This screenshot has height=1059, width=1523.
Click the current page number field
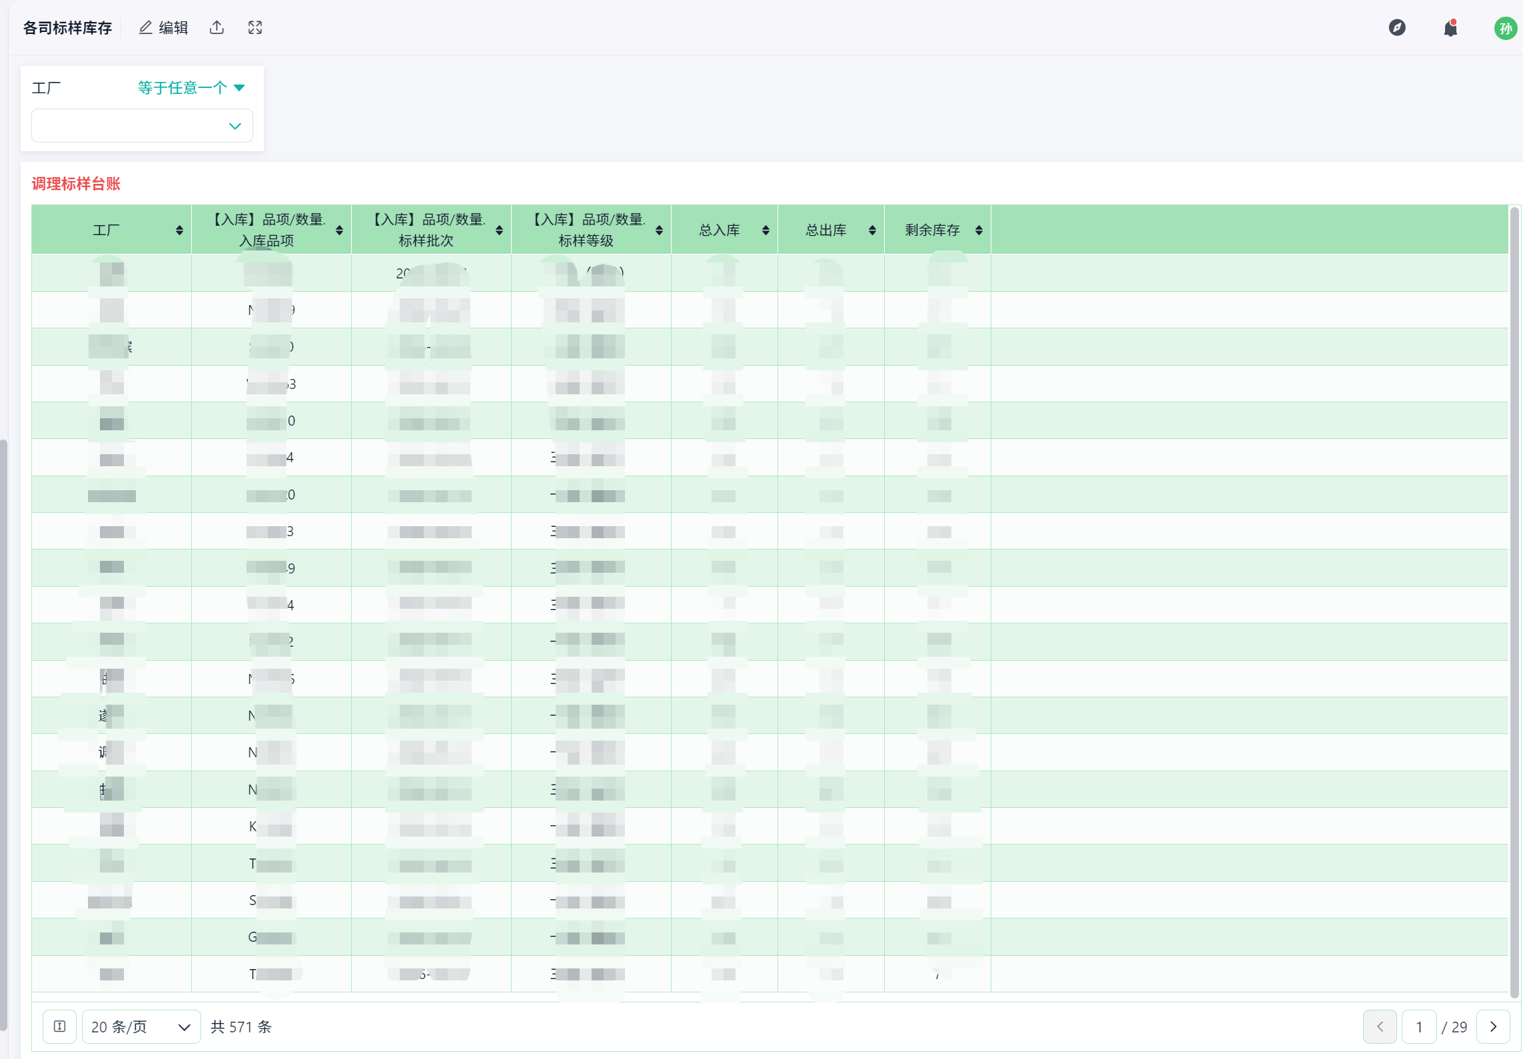coord(1419,1026)
